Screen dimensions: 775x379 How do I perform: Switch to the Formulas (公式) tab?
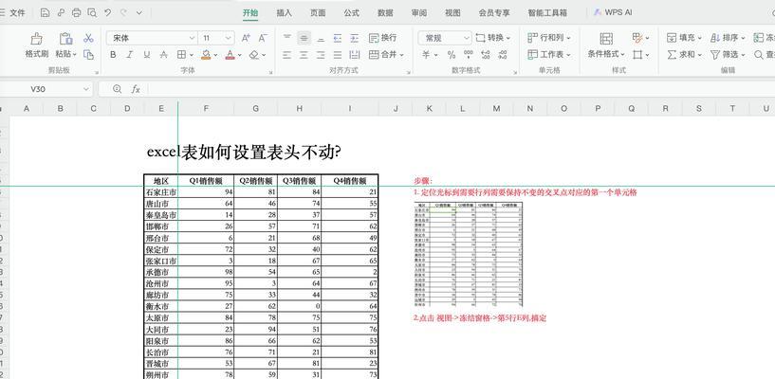351,13
